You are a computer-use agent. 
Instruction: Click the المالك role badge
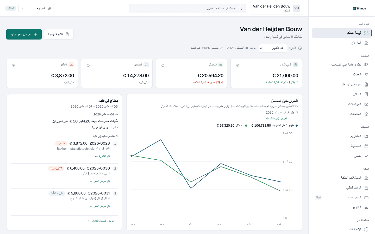pos(11,8)
